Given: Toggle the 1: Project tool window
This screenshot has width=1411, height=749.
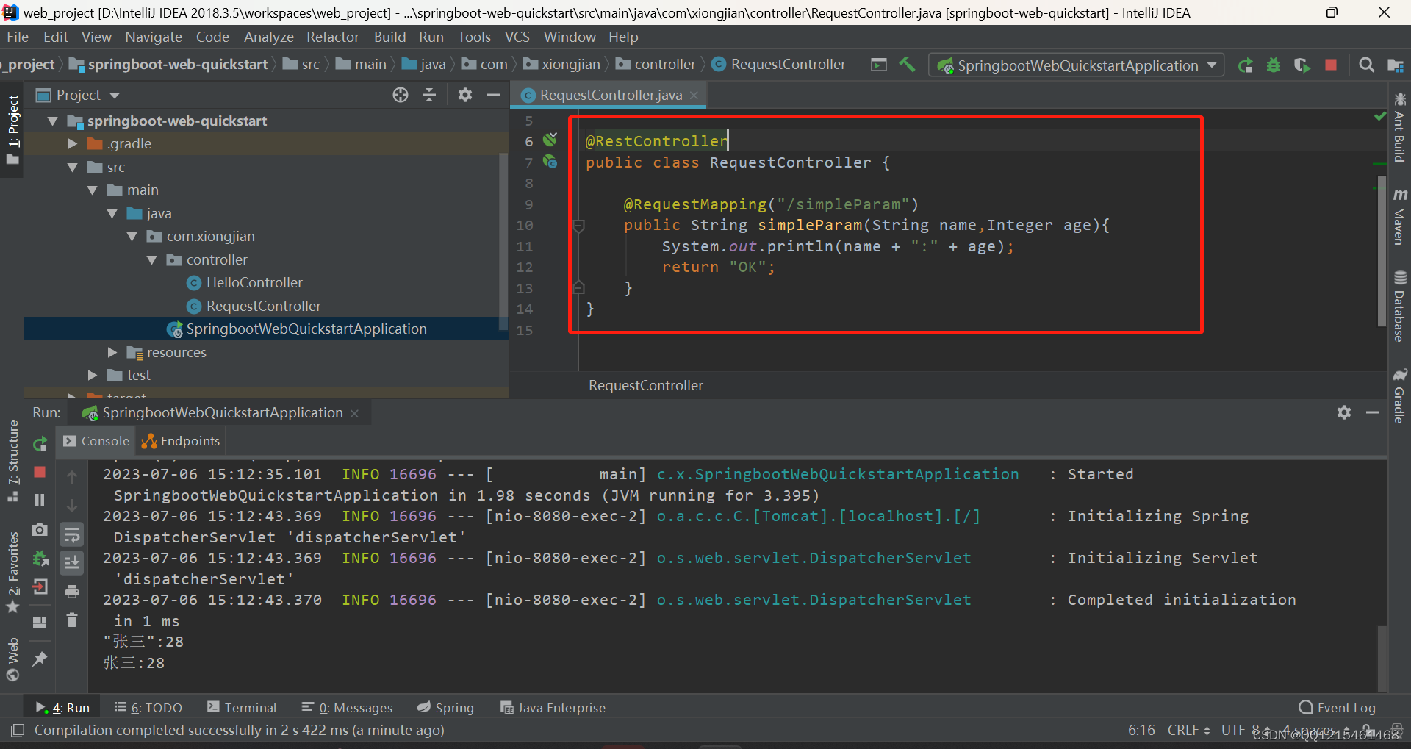Looking at the screenshot, I should 12,129.
